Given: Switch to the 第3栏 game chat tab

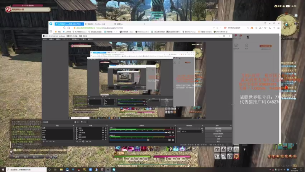Looking at the screenshot, I should (35, 157).
